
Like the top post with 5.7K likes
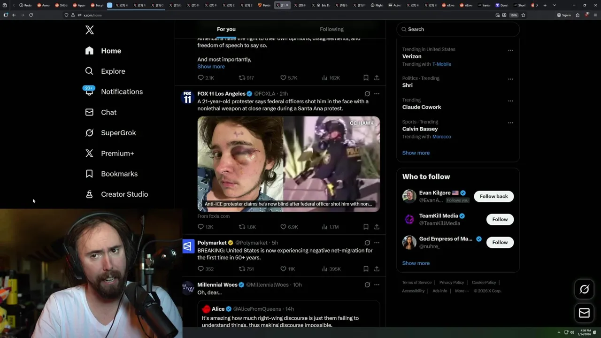coord(289,78)
